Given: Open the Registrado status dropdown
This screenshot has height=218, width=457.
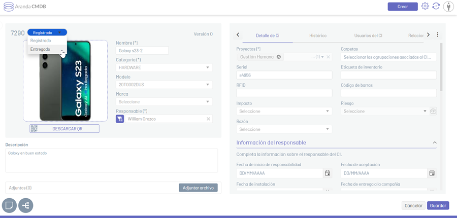Looking at the screenshot, I should (x=47, y=32).
